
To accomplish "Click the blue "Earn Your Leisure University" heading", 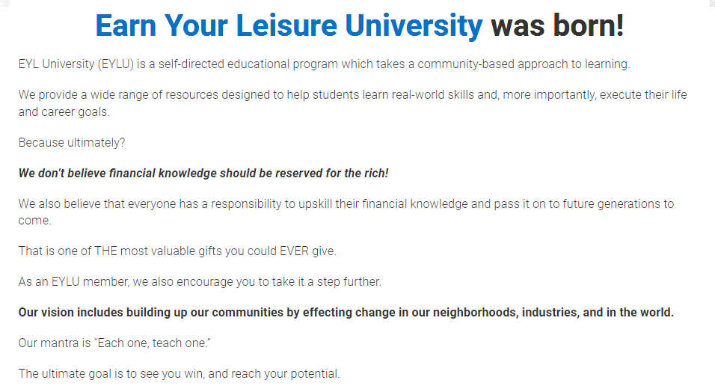I will 288,26.
